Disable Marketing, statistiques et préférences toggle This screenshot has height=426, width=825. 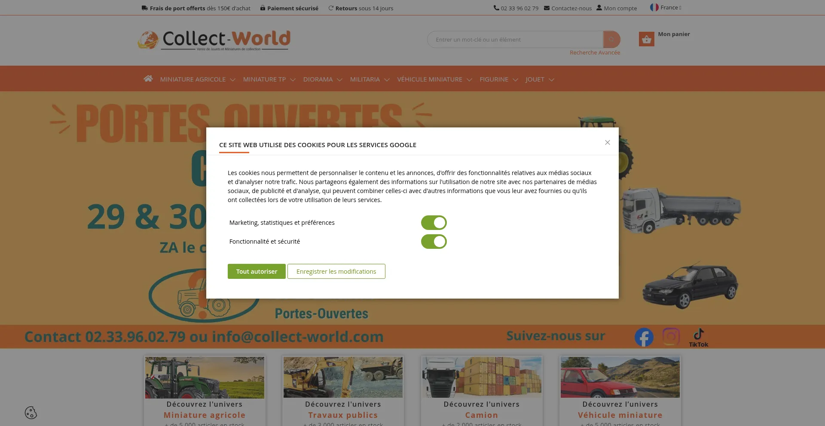coord(434,223)
